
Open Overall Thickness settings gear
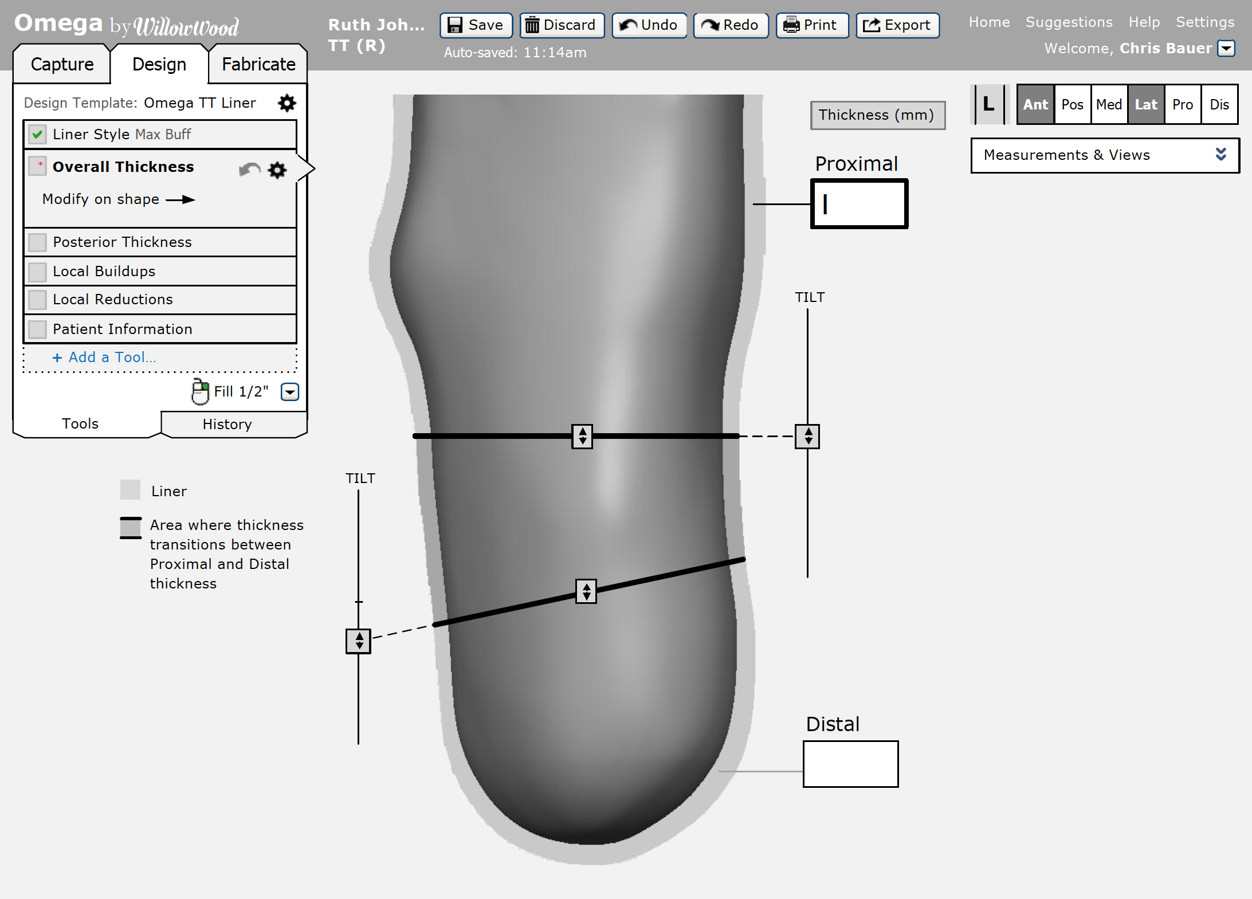pos(277,170)
